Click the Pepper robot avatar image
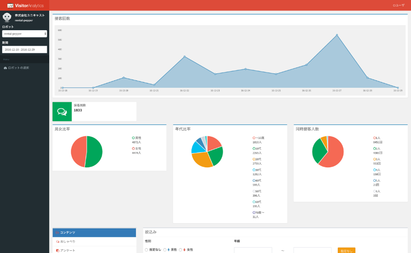This screenshot has width=411, height=253. tap(7, 17)
